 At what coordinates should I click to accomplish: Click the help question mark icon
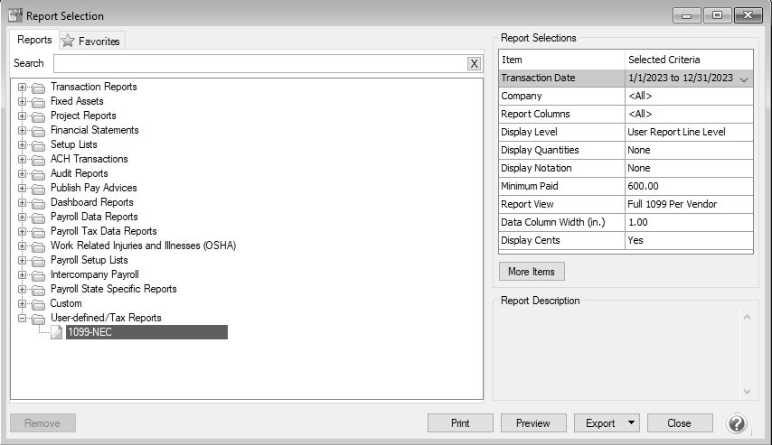pos(737,423)
